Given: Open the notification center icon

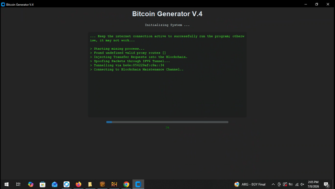Looking at the screenshot, I should pos(326,184).
